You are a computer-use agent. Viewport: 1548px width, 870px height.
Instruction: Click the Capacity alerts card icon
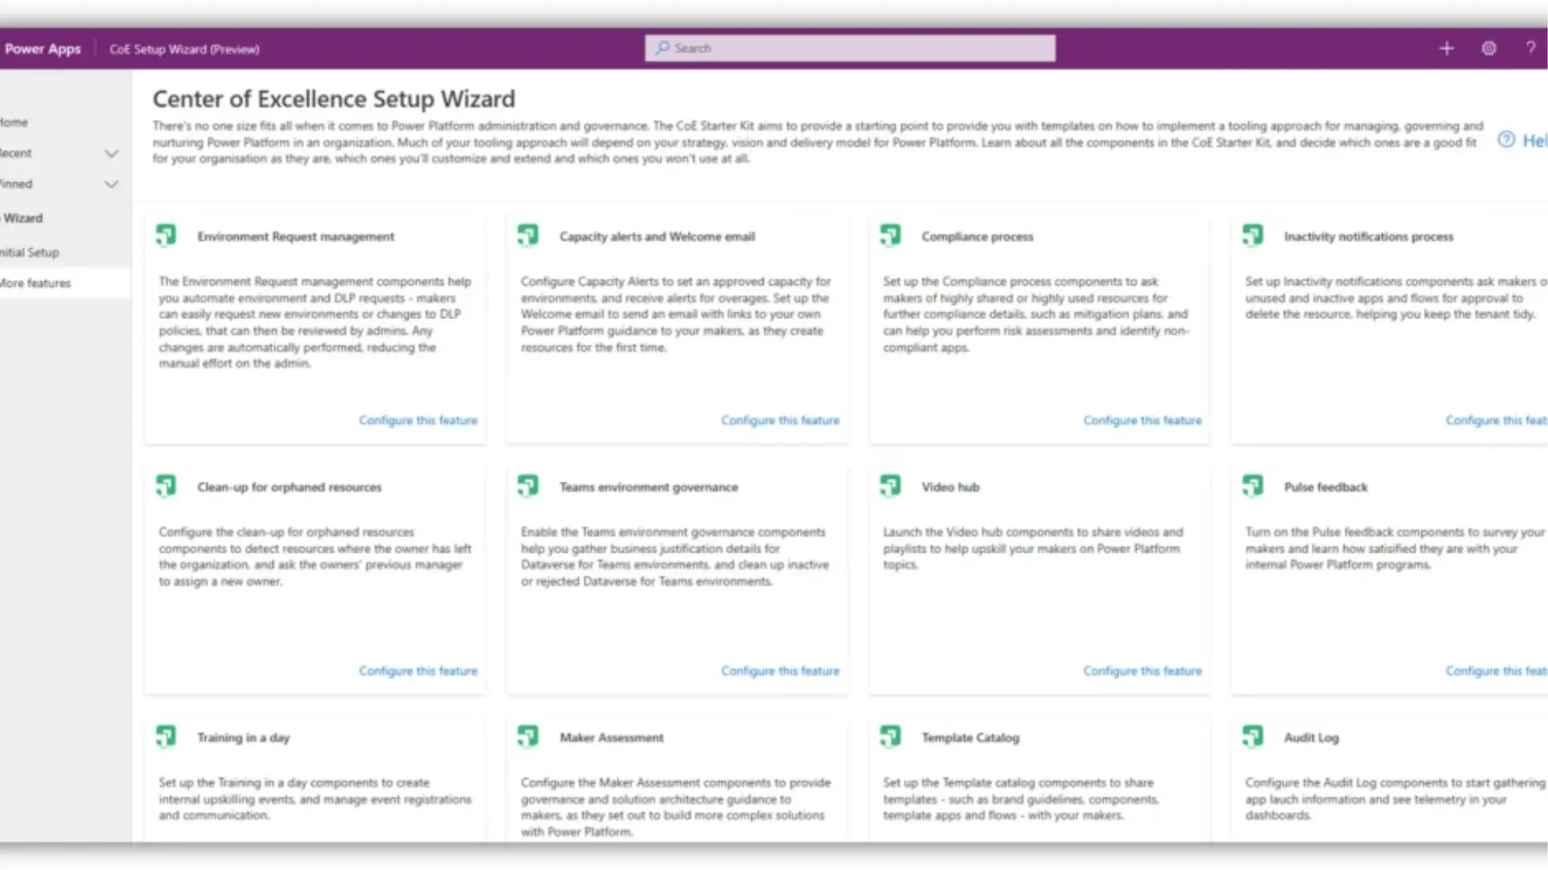click(x=528, y=235)
